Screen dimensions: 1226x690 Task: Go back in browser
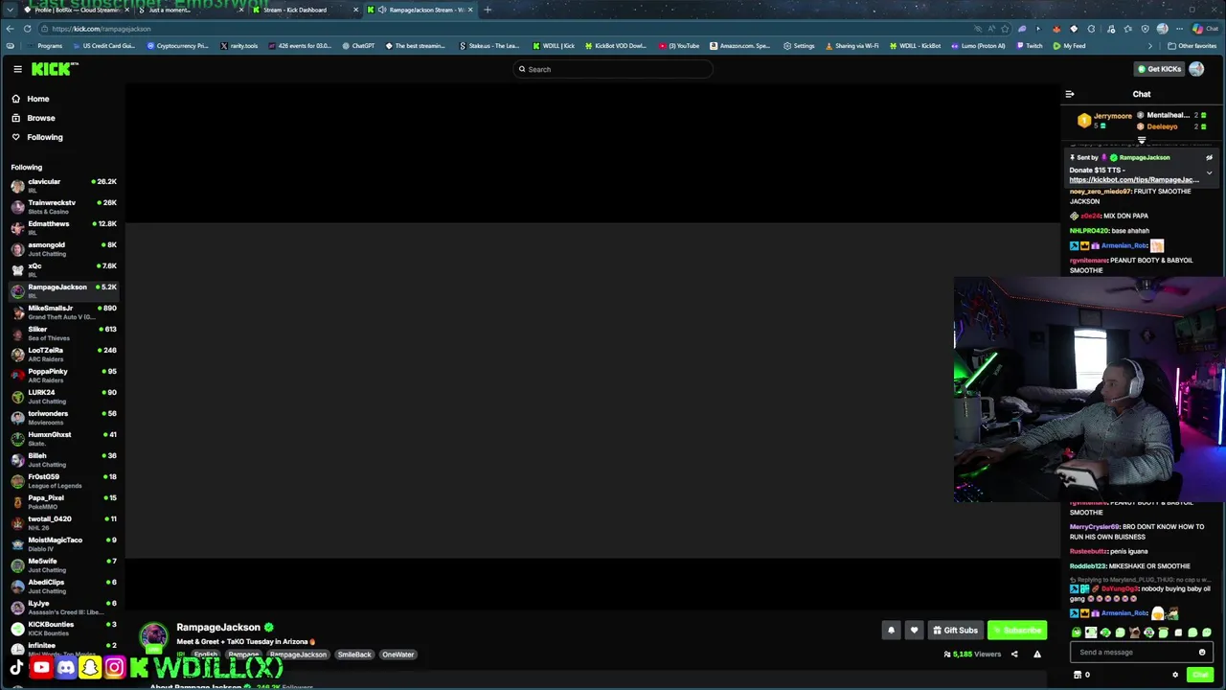[10, 29]
